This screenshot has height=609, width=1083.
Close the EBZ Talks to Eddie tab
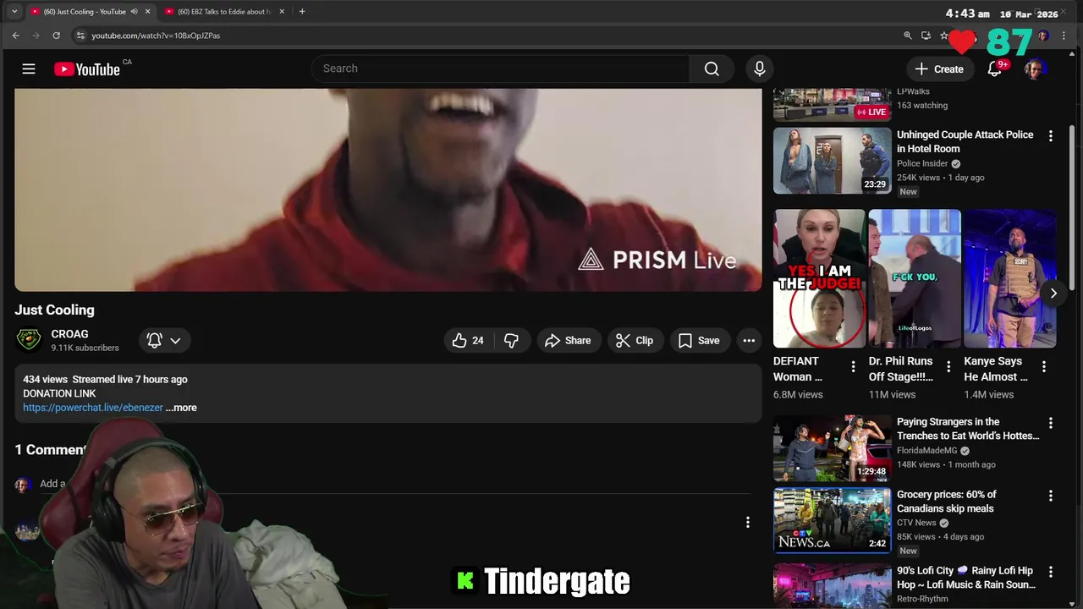[x=282, y=11]
